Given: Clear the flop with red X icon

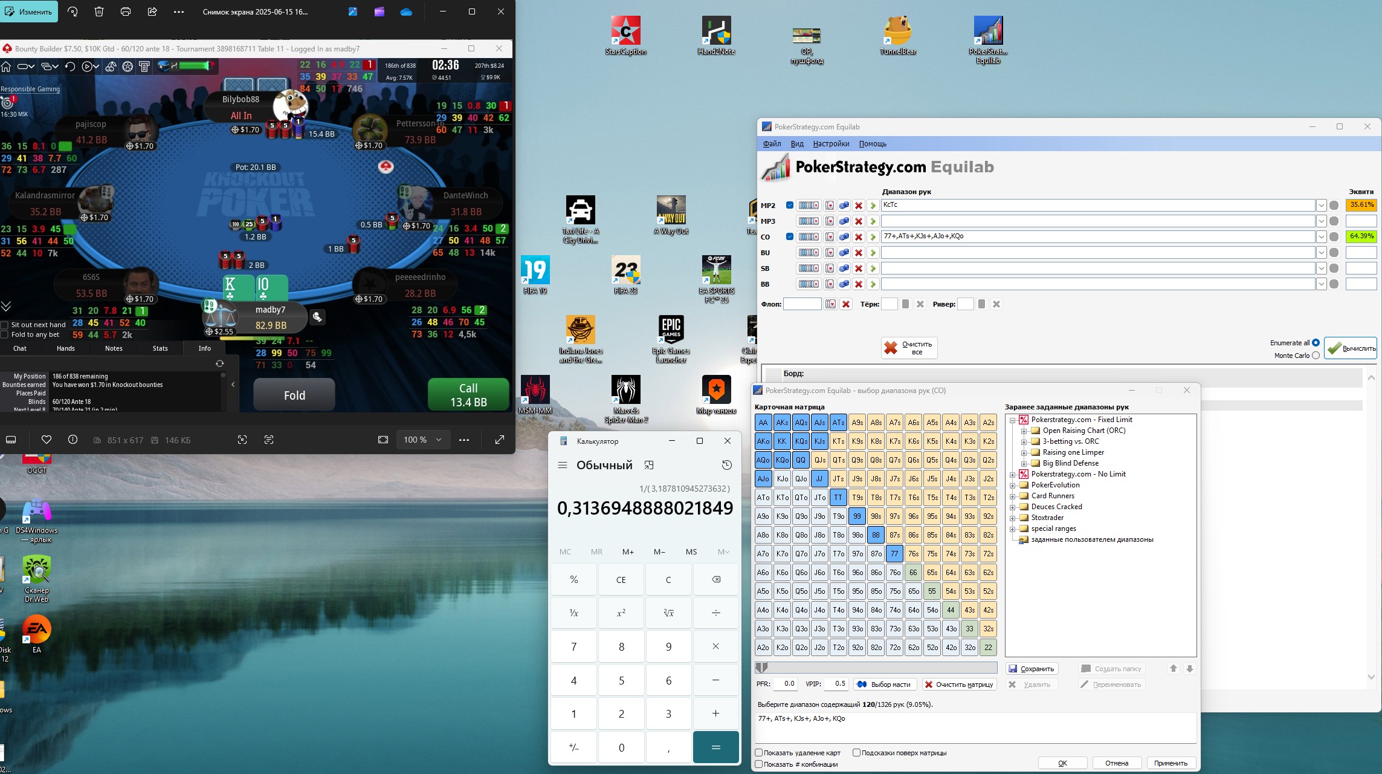Looking at the screenshot, I should [x=846, y=304].
